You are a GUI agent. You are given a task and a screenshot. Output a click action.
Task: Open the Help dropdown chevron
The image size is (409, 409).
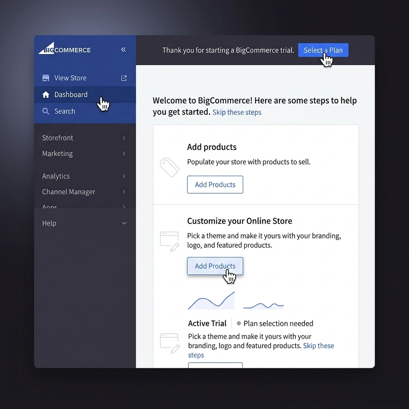click(x=124, y=223)
